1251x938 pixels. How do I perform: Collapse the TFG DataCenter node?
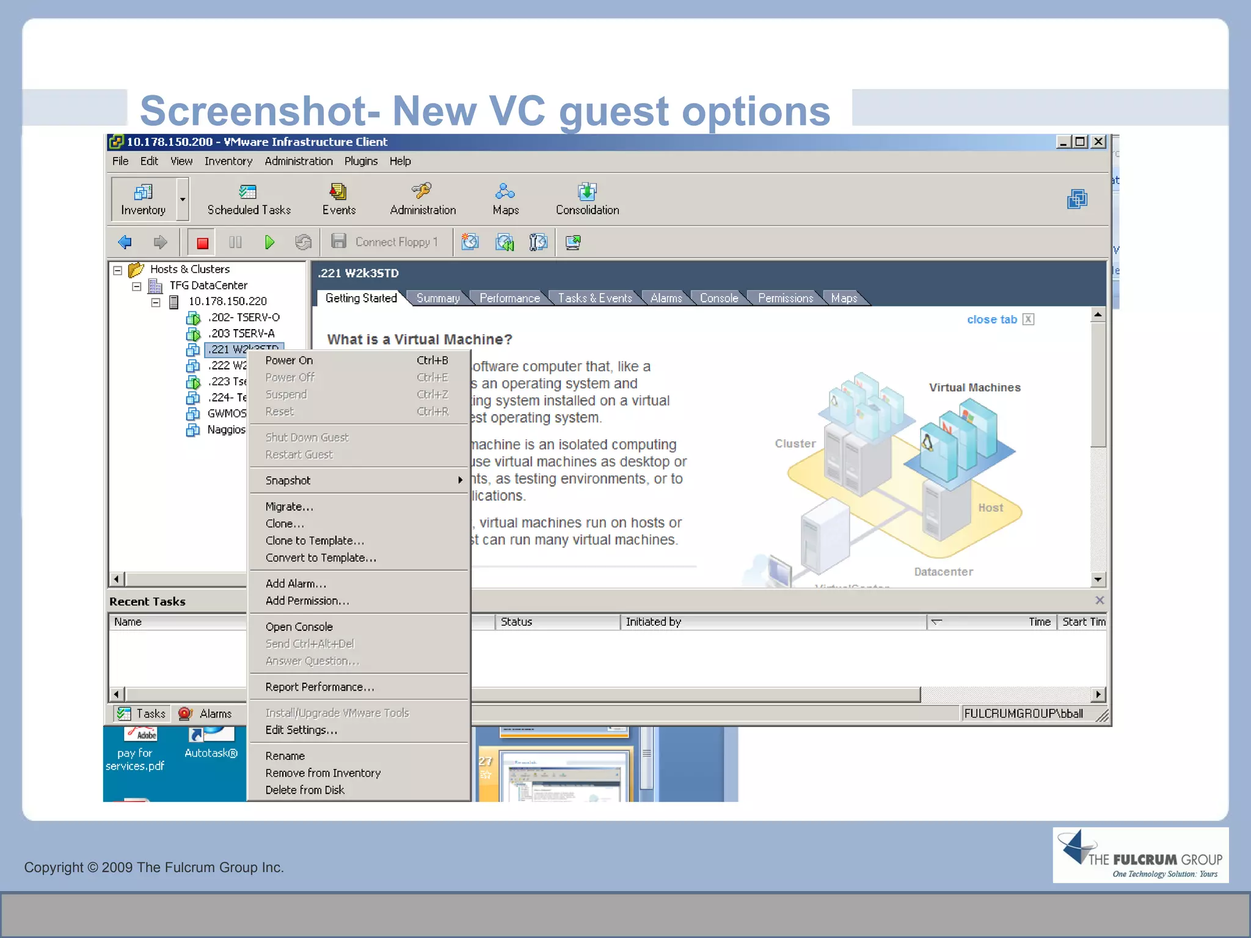click(x=137, y=286)
